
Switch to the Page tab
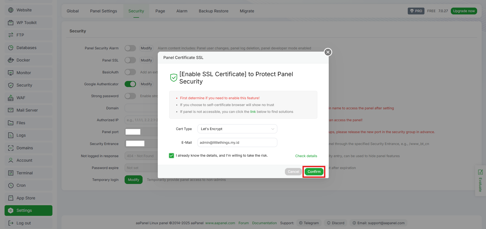coord(160,11)
